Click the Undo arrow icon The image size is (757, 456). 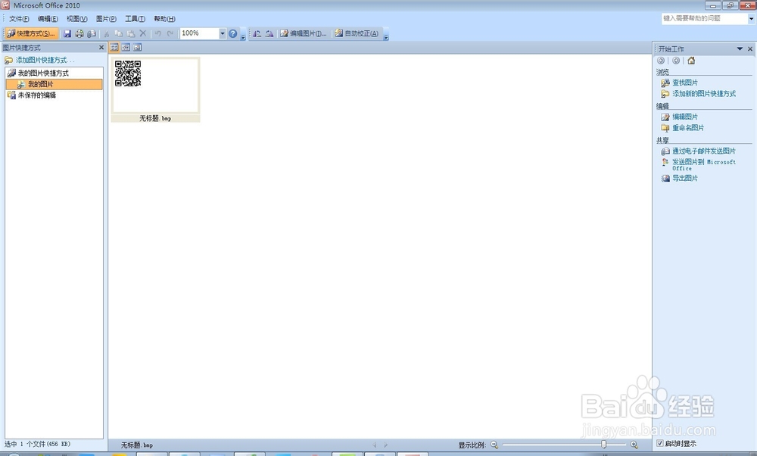click(158, 33)
